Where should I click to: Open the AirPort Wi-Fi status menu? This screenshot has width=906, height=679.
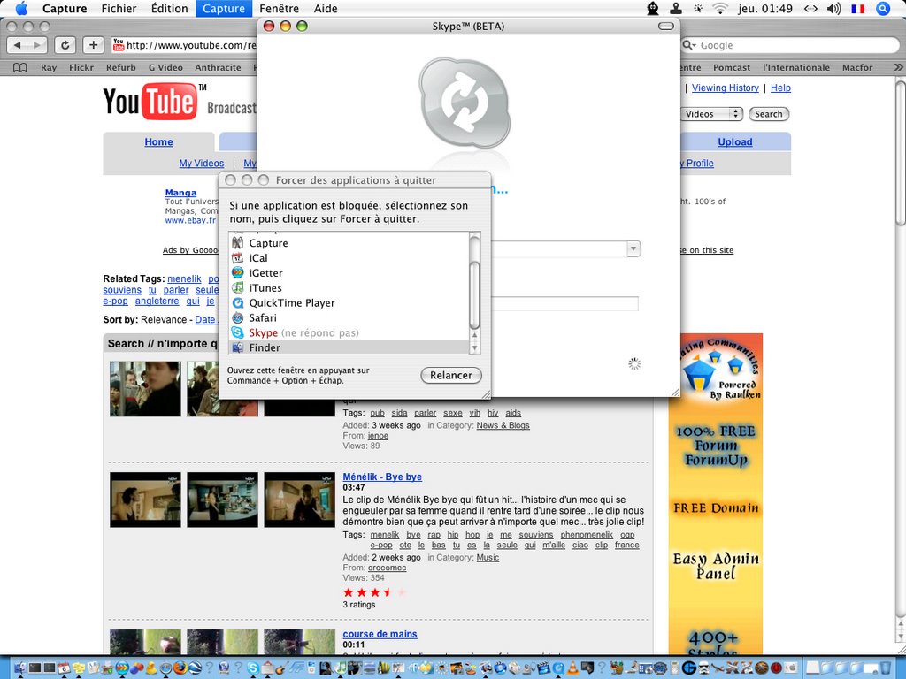pyautogui.click(x=719, y=9)
